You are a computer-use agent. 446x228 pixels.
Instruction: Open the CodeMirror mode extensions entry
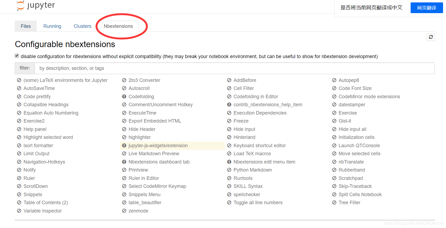(369, 97)
